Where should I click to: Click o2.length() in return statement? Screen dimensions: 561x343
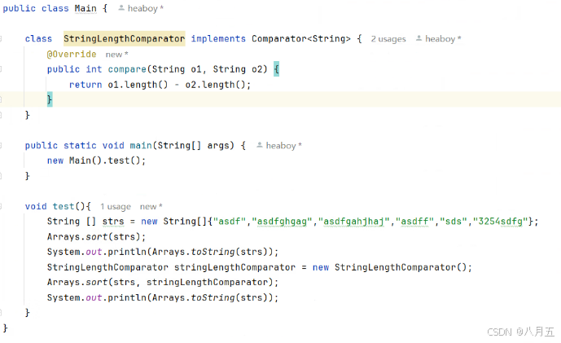[x=215, y=85]
